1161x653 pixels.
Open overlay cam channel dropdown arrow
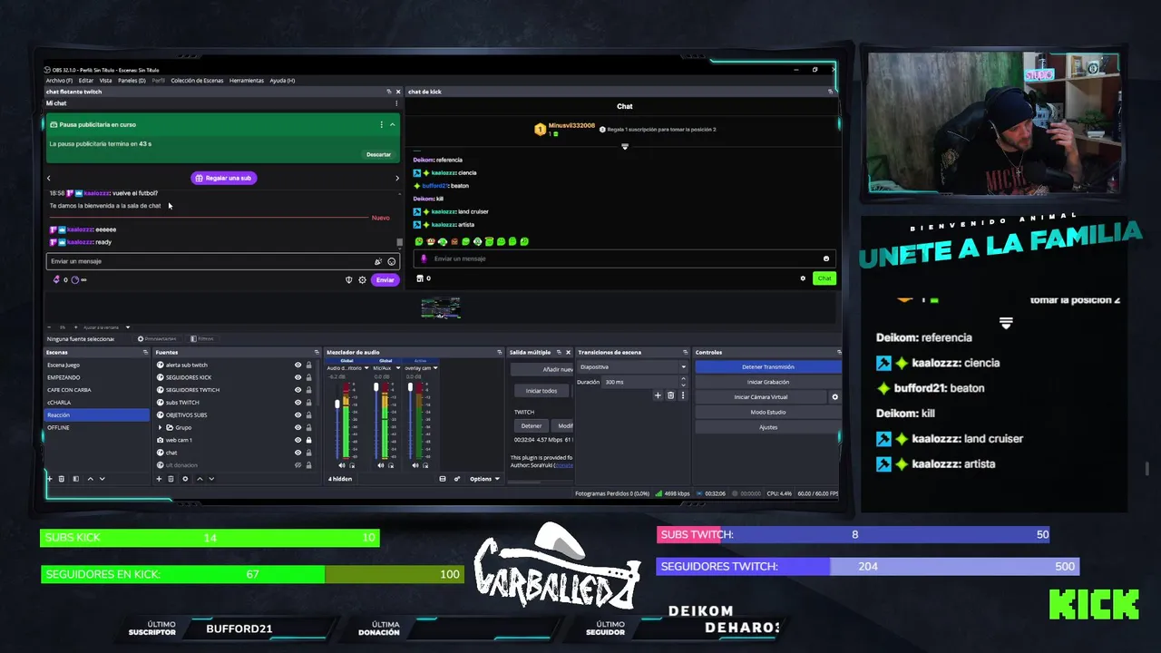(x=435, y=368)
